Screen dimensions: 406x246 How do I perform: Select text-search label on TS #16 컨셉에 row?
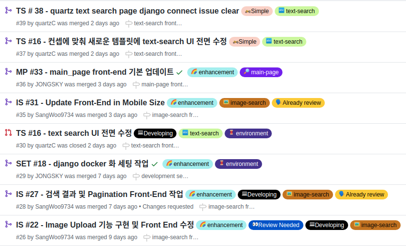click(284, 42)
